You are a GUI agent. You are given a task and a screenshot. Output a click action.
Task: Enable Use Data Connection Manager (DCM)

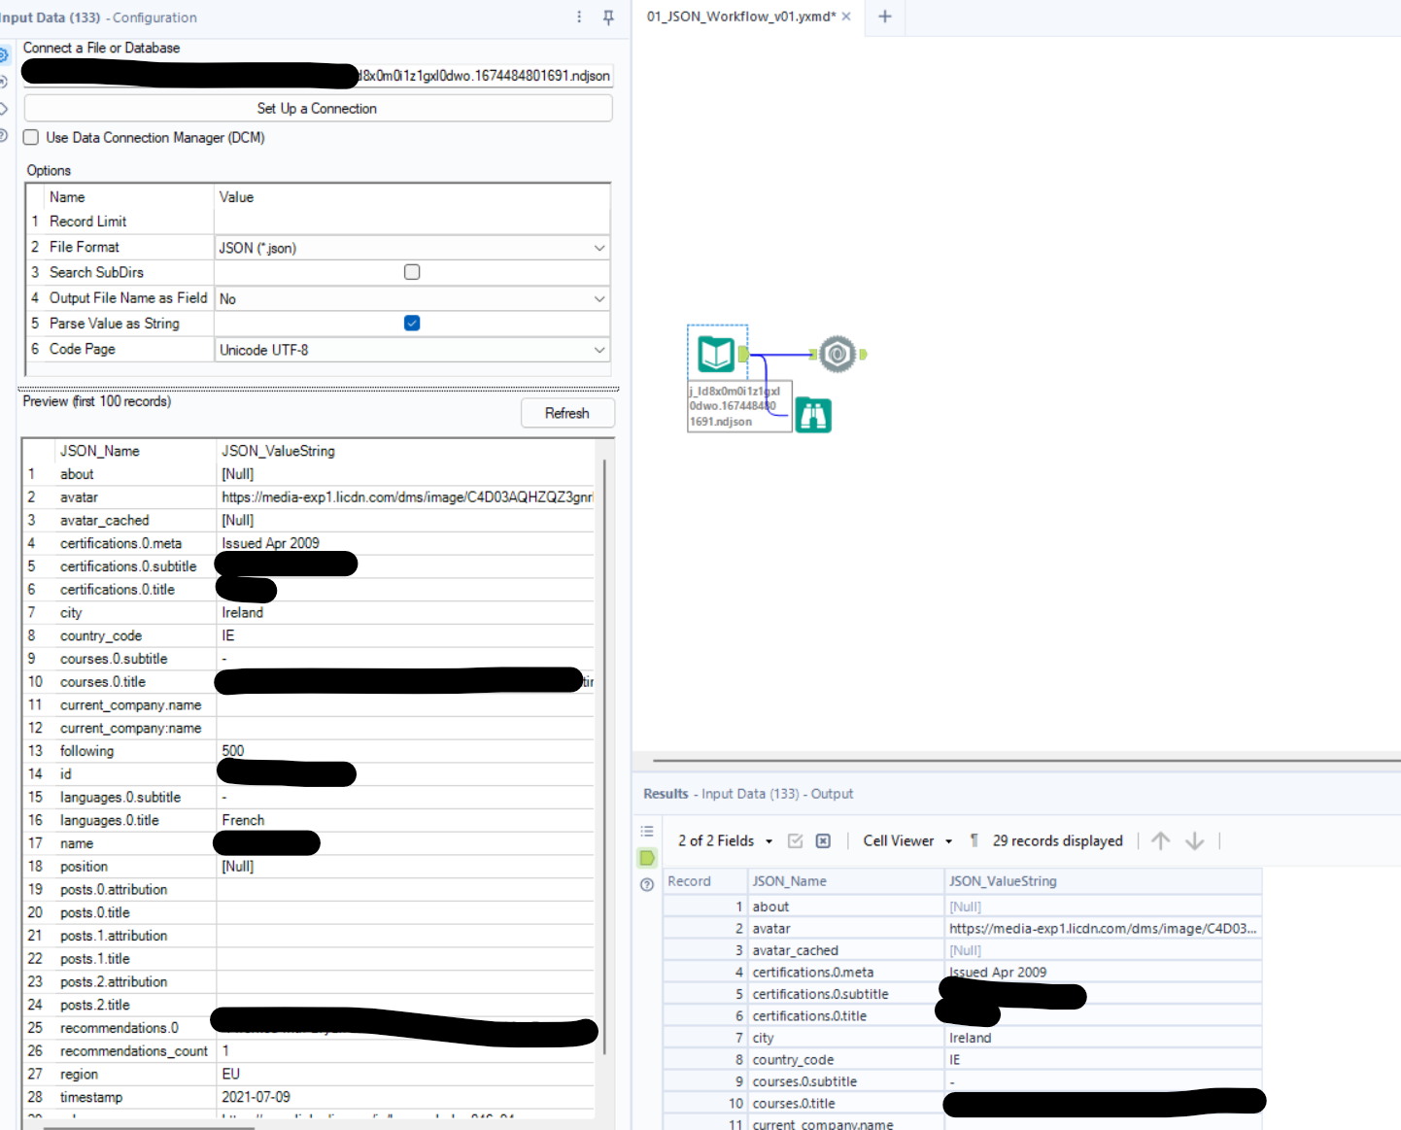click(x=31, y=138)
